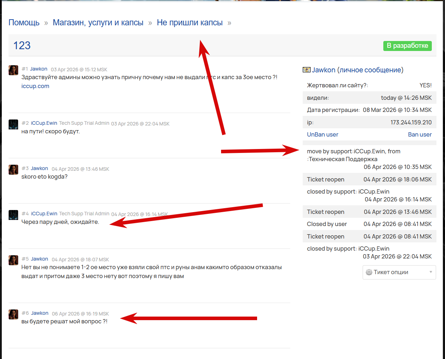This screenshot has width=445, height=359.
Task: Click Tech Supp Trial Admin label in message #2
Action: pos(84,123)
